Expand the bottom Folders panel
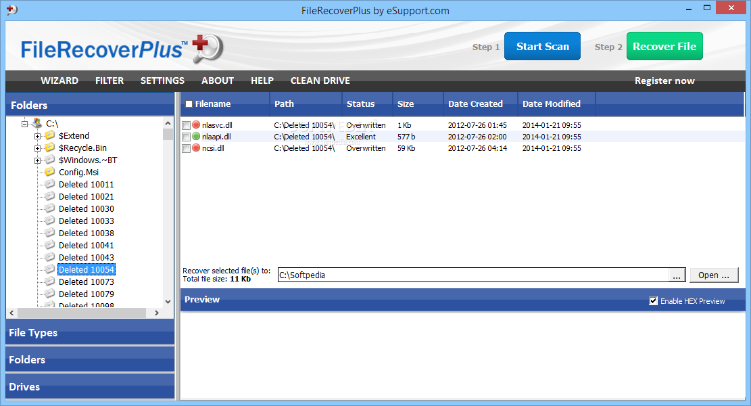Viewport: 751px width, 406px height. coord(90,359)
